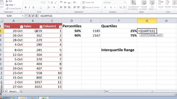177x99 pixels.
Task: Toggle Bold formatting
Action: (26, 7)
